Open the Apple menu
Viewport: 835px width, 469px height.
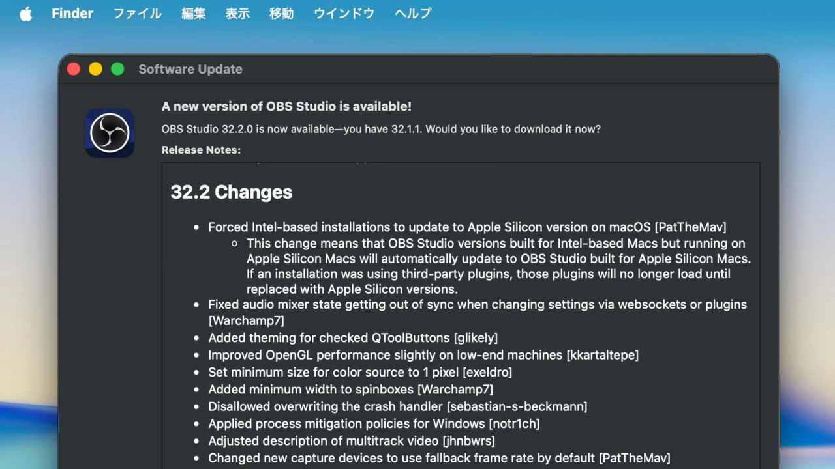(x=25, y=14)
